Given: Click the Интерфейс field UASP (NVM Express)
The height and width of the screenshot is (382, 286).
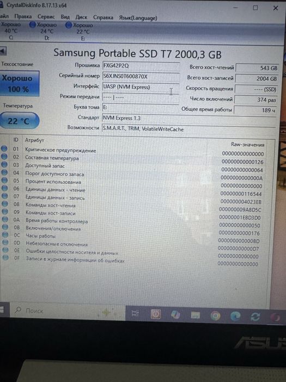Looking at the screenshot, I should click(x=141, y=87).
